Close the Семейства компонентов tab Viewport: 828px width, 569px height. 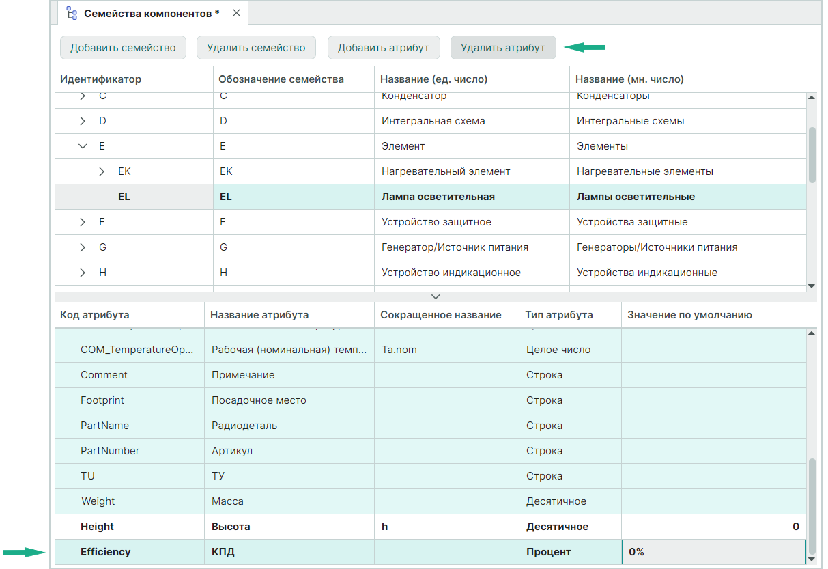236,13
